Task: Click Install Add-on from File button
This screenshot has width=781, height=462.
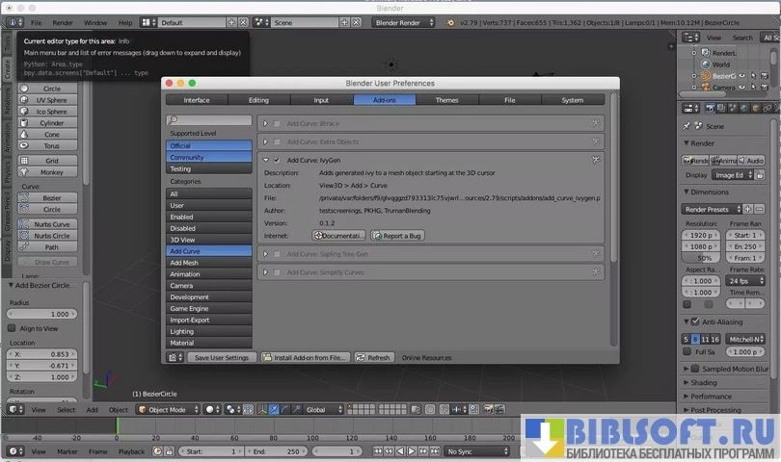Action: [x=304, y=357]
